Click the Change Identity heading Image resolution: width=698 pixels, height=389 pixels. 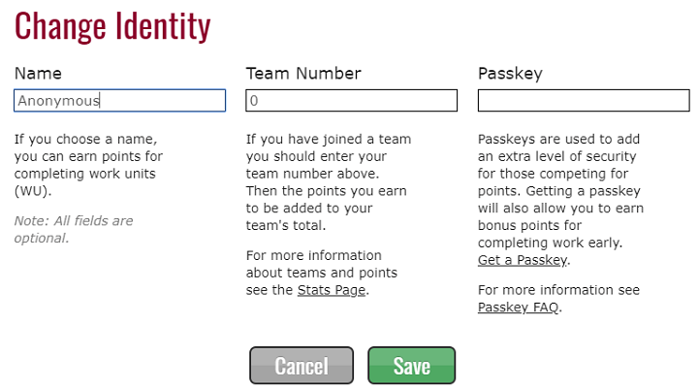tap(112, 26)
